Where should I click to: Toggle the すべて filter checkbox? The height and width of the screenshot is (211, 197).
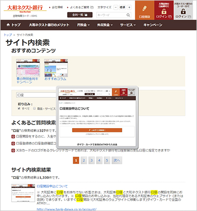click(x=19, y=109)
